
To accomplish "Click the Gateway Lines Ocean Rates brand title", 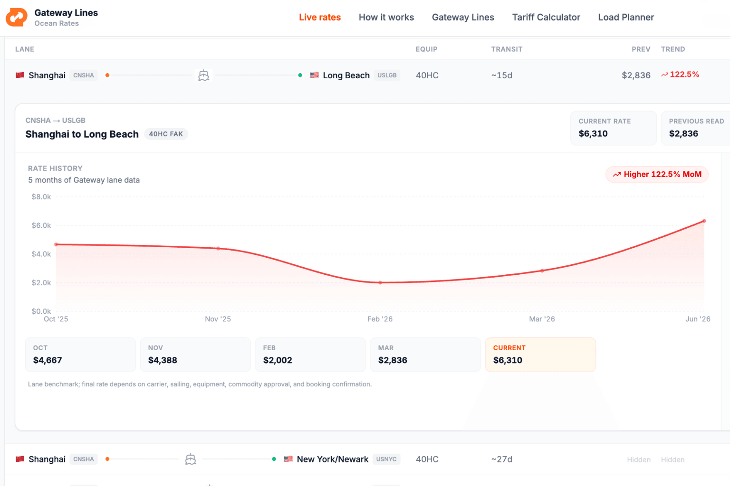I will coord(66,18).
